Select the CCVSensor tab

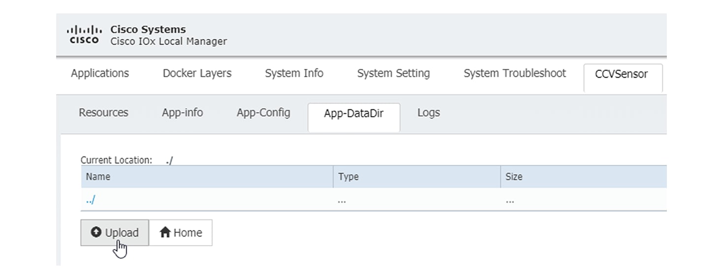click(x=623, y=78)
